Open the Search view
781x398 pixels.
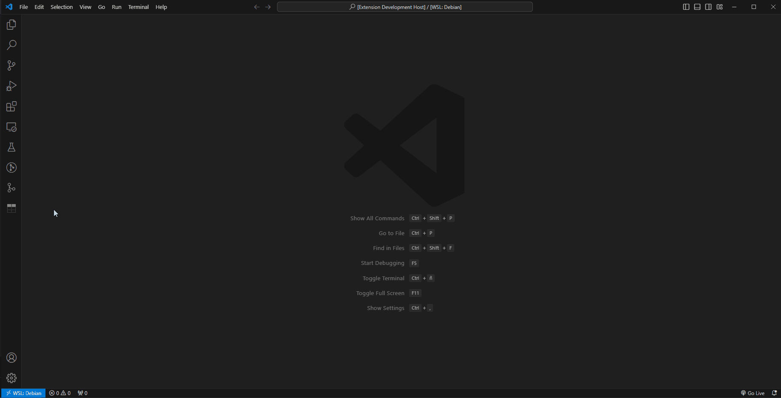pyautogui.click(x=11, y=45)
